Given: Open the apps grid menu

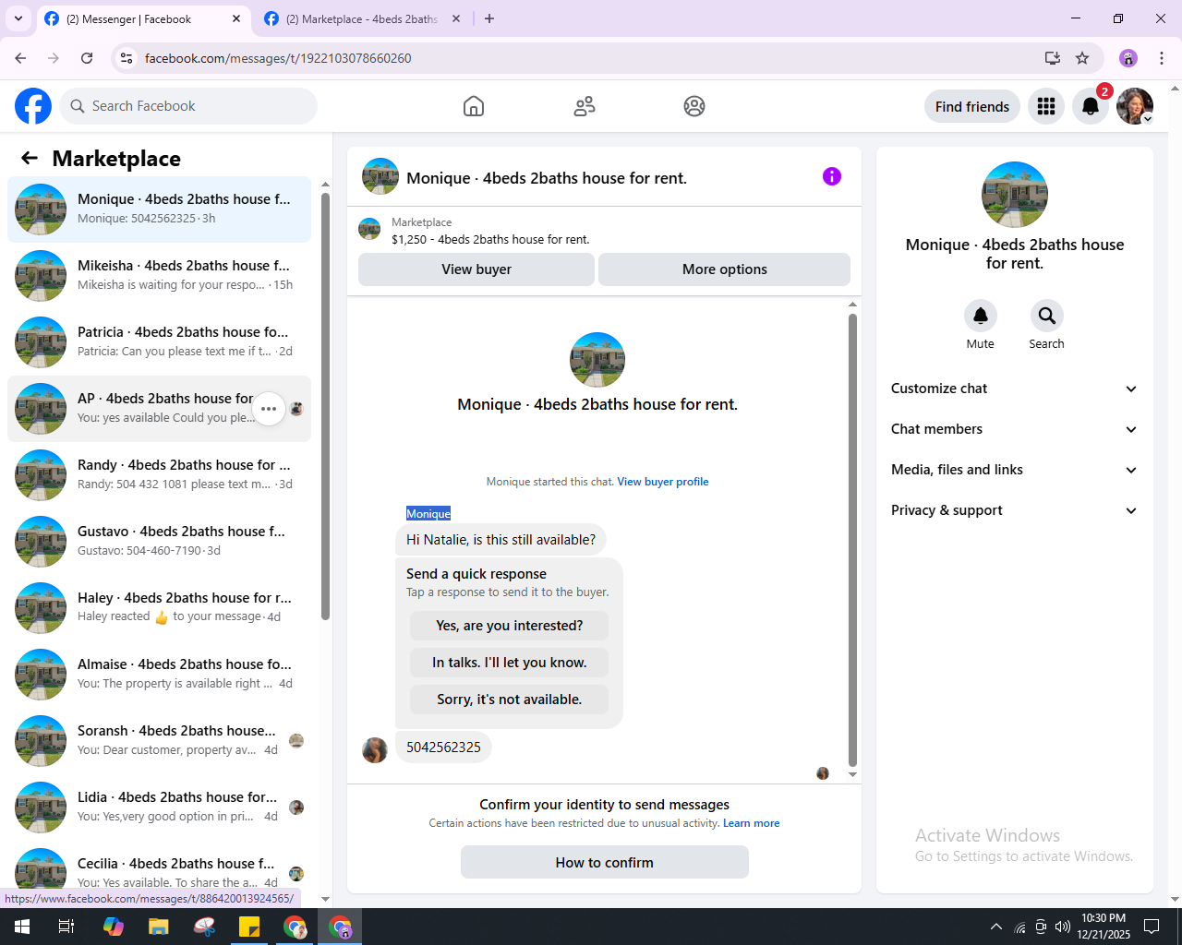Looking at the screenshot, I should [1046, 106].
